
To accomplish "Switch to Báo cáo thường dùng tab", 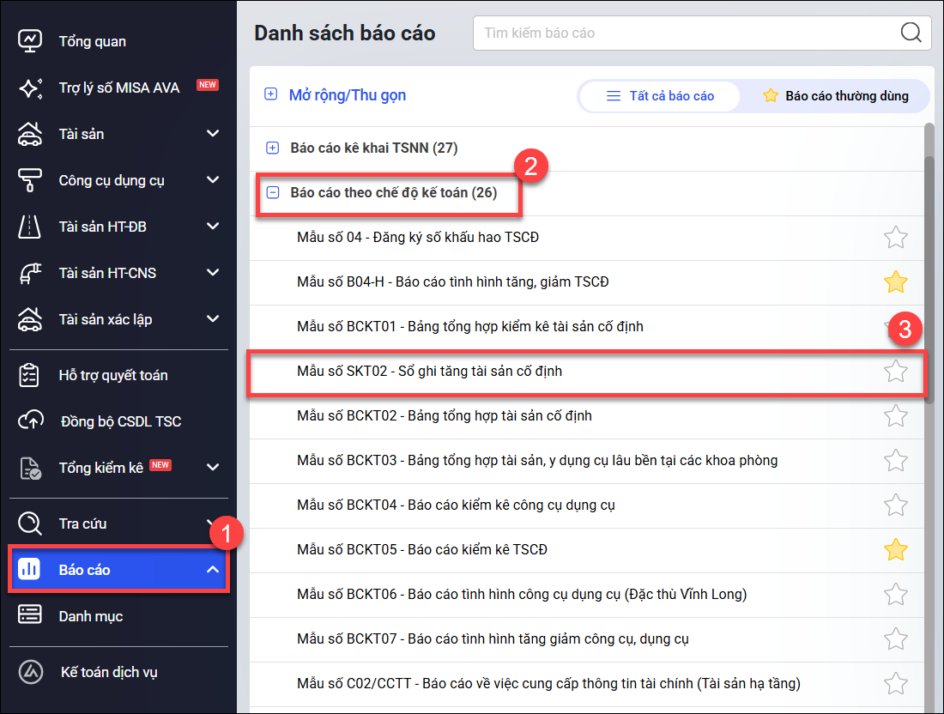I will coord(835,96).
